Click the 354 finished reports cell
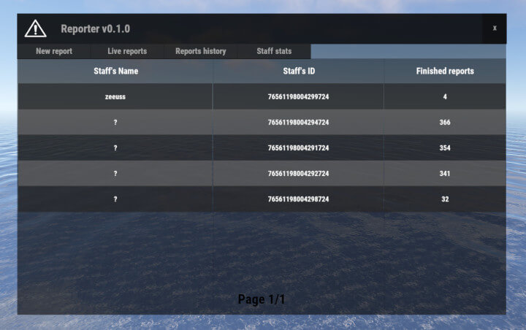Viewport: 526px width, 330px height. point(445,147)
